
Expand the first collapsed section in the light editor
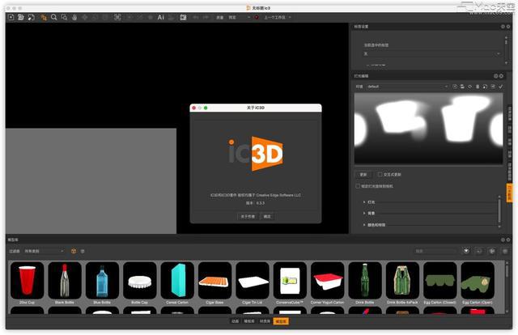(364, 201)
